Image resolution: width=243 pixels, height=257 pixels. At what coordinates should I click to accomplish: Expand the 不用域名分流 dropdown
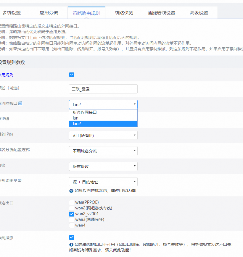coord(103,151)
